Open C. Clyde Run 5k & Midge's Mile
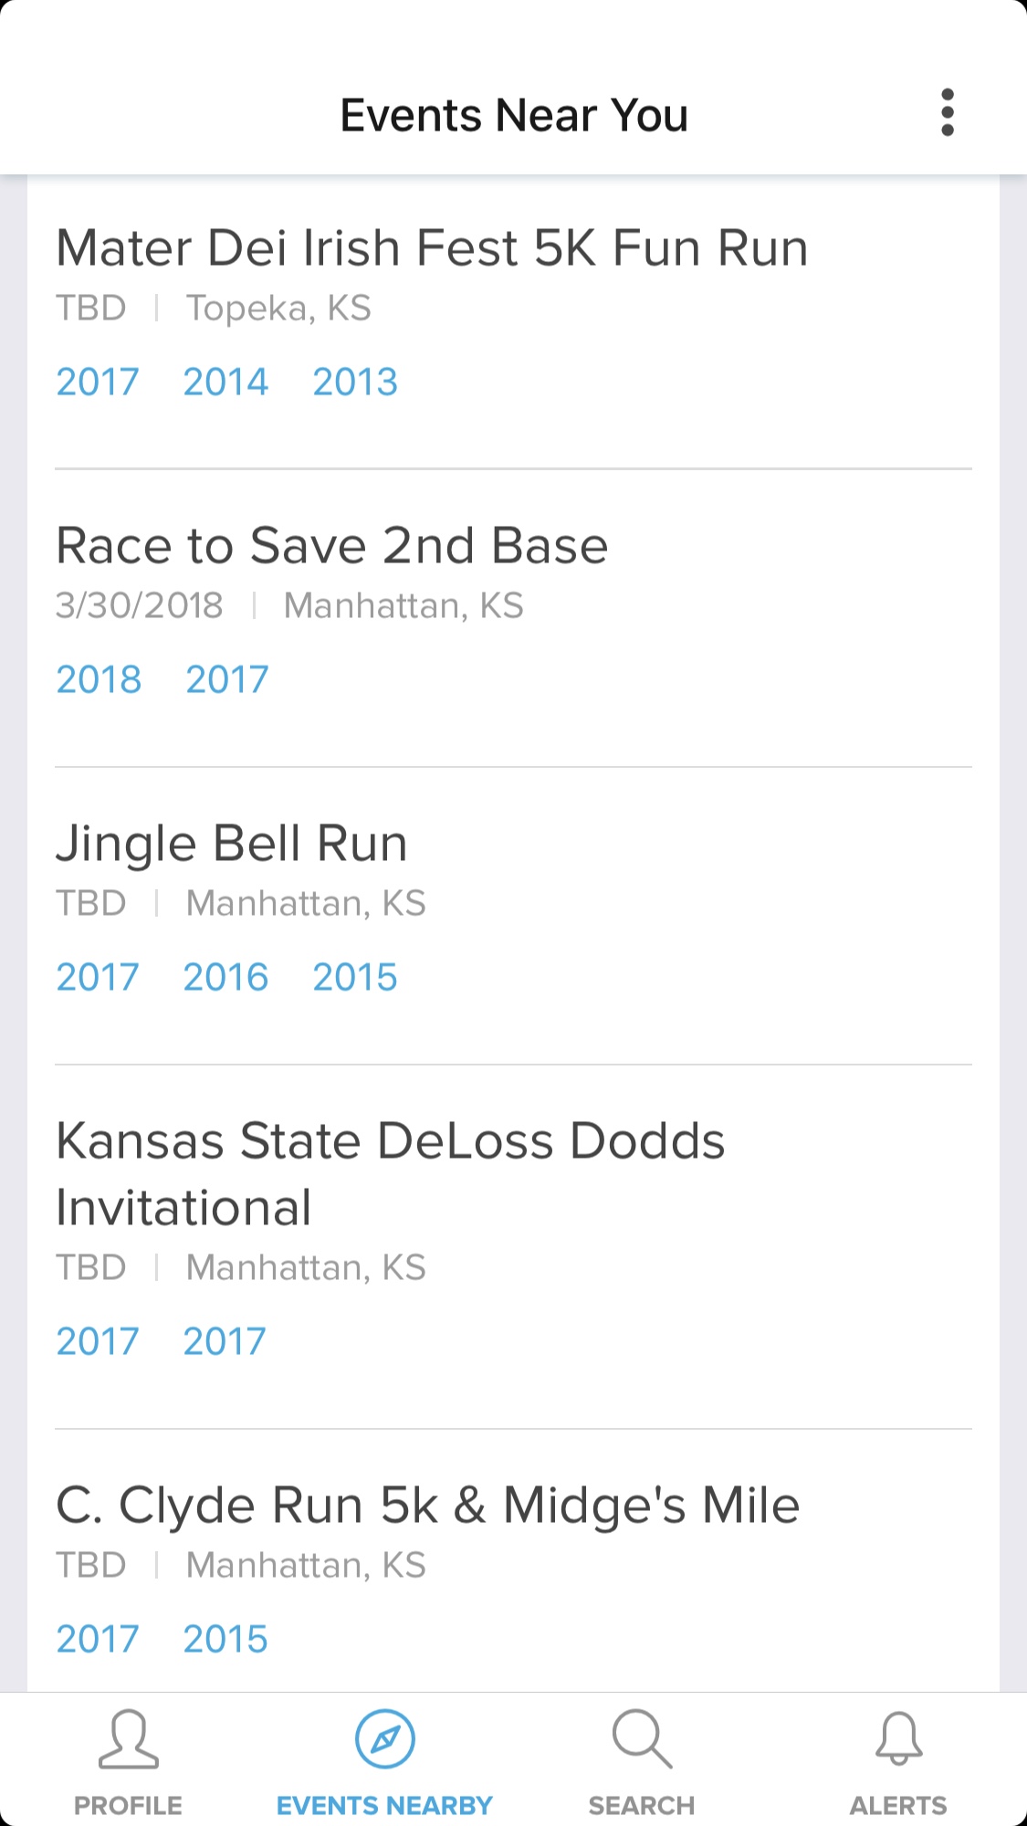The image size is (1027, 1826). coord(427,1506)
